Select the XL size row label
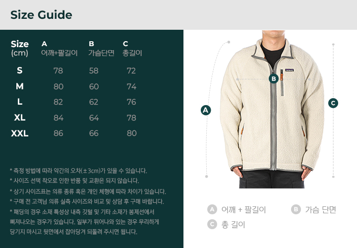This screenshot has height=248, width=357. 19,118
